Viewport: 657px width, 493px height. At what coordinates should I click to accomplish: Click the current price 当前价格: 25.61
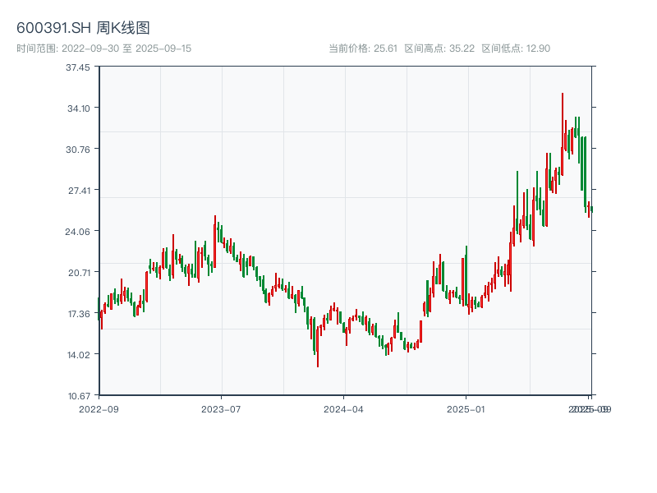click(363, 48)
